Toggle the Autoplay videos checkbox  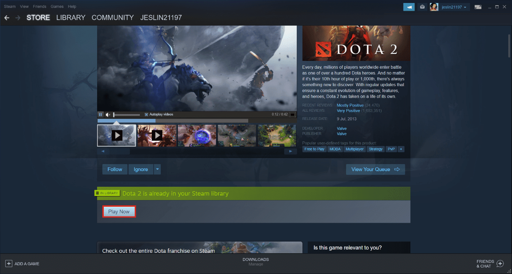click(x=146, y=114)
